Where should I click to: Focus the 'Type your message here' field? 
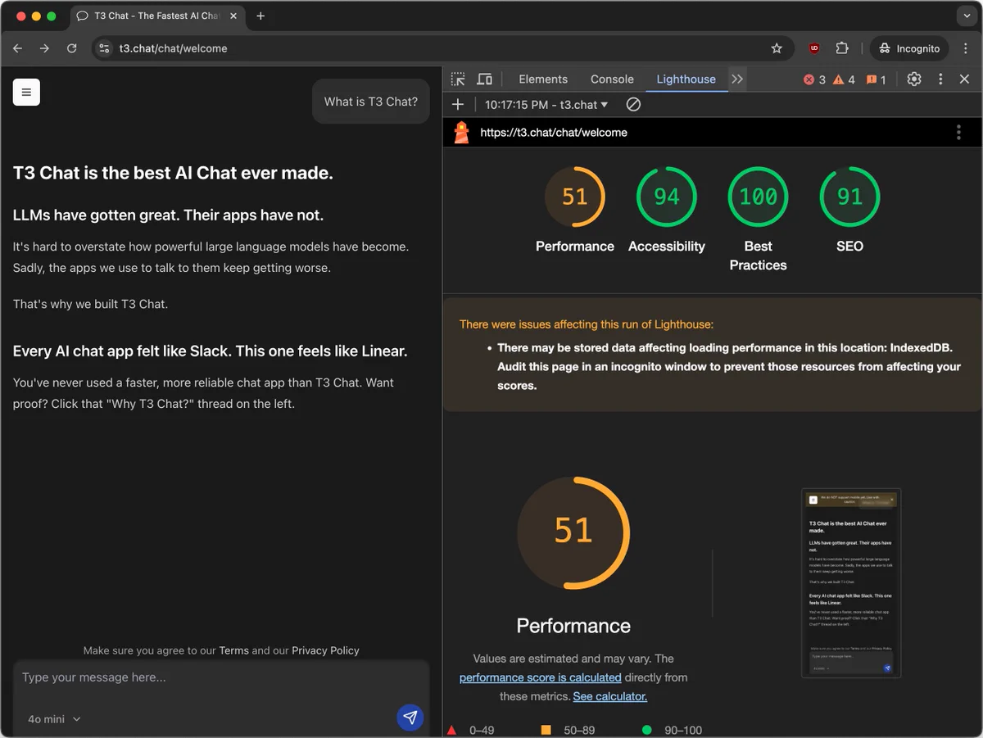tap(221, 677)
